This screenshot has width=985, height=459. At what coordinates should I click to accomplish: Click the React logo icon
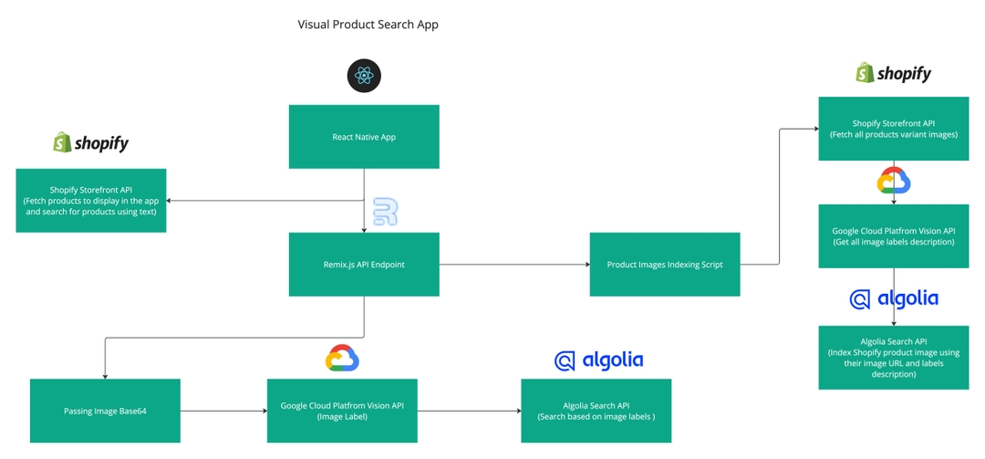pyautogui.click(x=364, y=76)
